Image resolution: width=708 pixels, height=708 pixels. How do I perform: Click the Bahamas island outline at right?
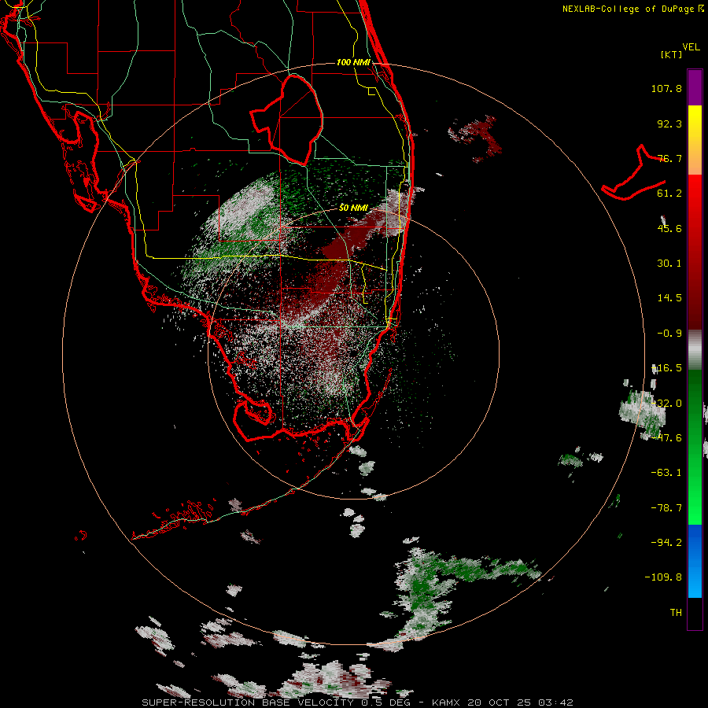(x=633, y=173)
